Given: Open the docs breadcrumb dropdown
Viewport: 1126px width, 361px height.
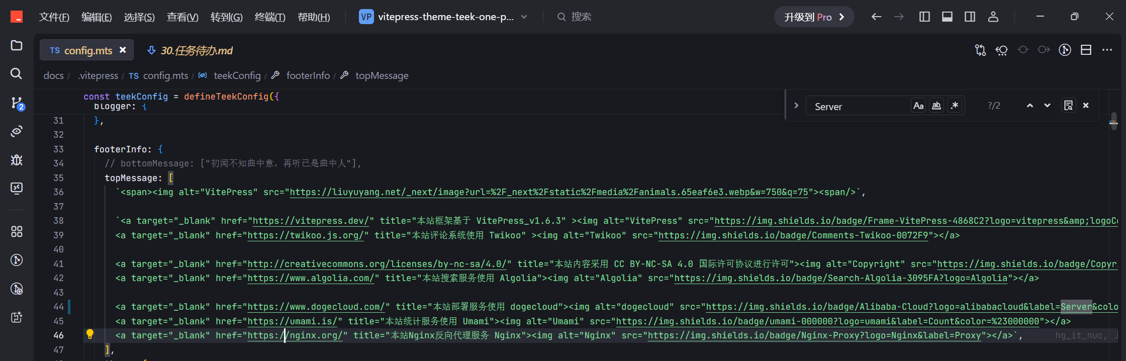Looking at the screenshot, I should (53, 75).
